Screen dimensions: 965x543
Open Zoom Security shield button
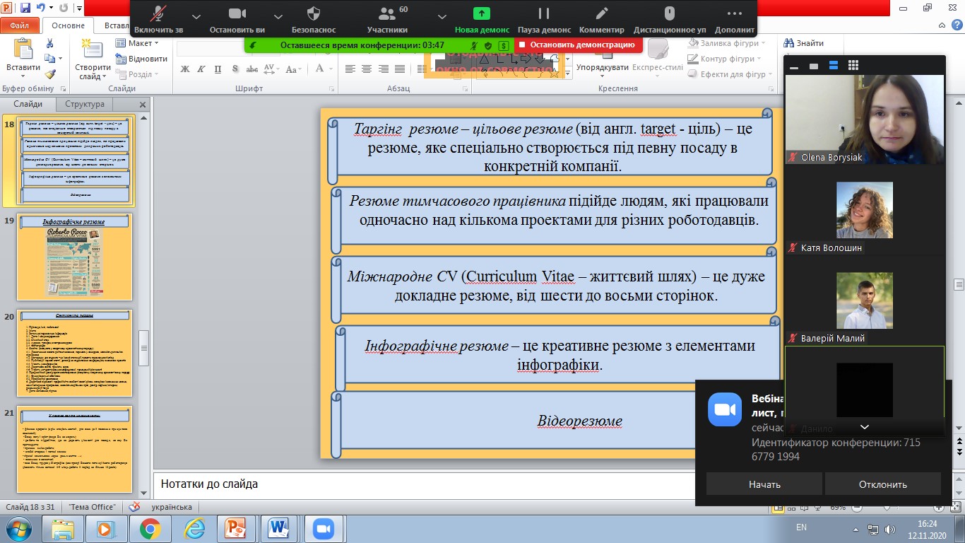[314, 18]
